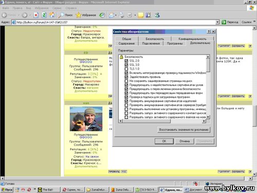Image resolution: width=257 pixels, height=193 pixels.
Task: Click the Refresh page icon
Action: point(44,15)
